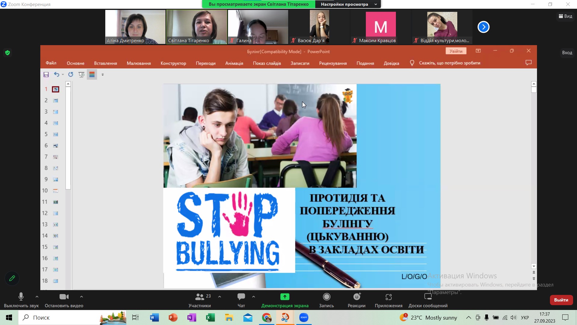The width and height of the screenshot is (577, 325).
Task: Open the Вид view button in Zoom
Action: click(565, 16)
